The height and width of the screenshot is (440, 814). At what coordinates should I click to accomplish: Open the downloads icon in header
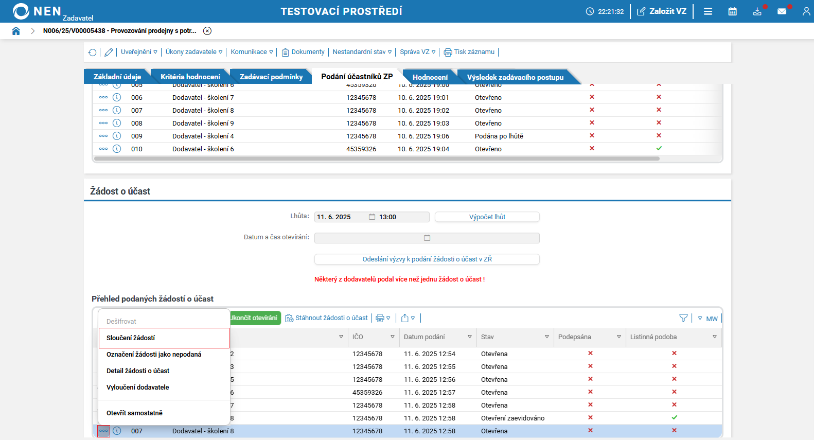[x=757, y=11]
